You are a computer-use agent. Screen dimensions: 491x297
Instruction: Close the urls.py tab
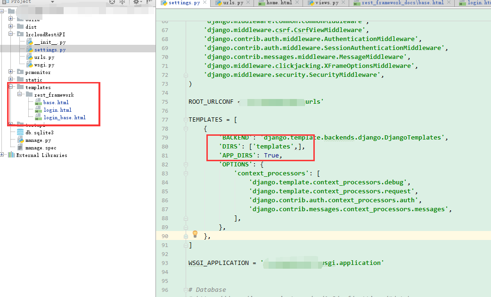248,2
